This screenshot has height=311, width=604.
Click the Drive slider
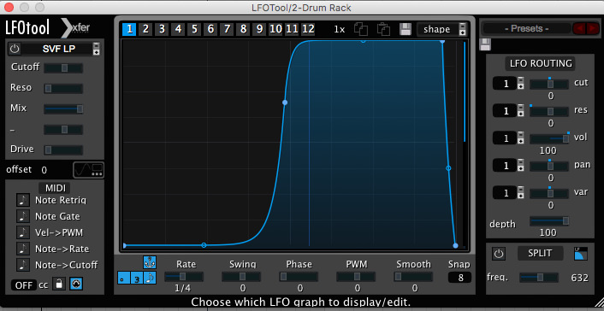click(63, 150)
